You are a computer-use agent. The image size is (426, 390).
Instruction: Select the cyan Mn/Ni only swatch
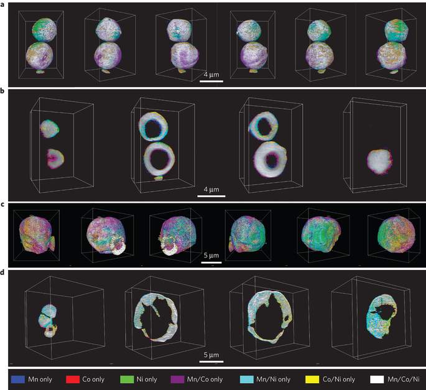247,379
